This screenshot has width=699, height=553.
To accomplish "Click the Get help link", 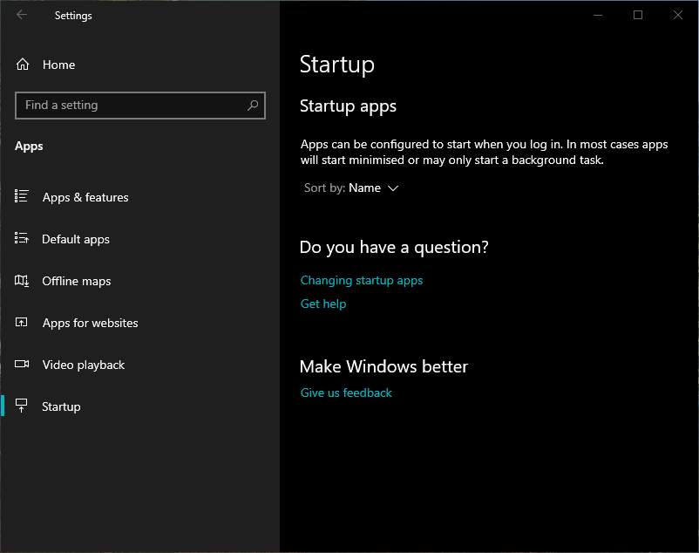I will 322,304.
